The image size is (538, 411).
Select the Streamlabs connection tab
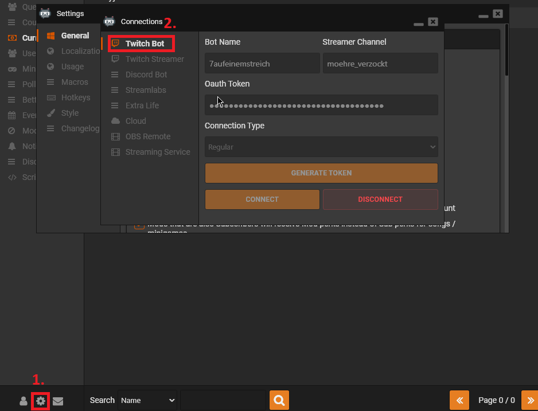click(146, 90)
